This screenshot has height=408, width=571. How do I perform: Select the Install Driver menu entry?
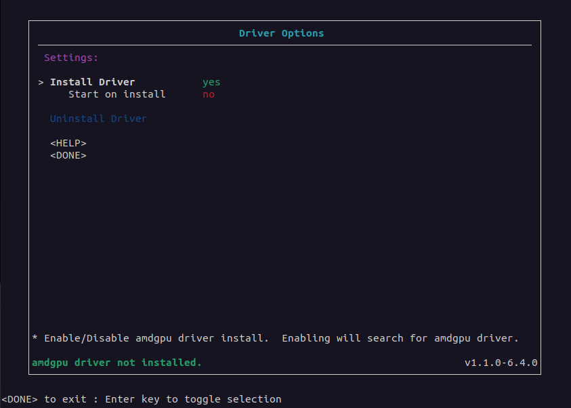92,82
